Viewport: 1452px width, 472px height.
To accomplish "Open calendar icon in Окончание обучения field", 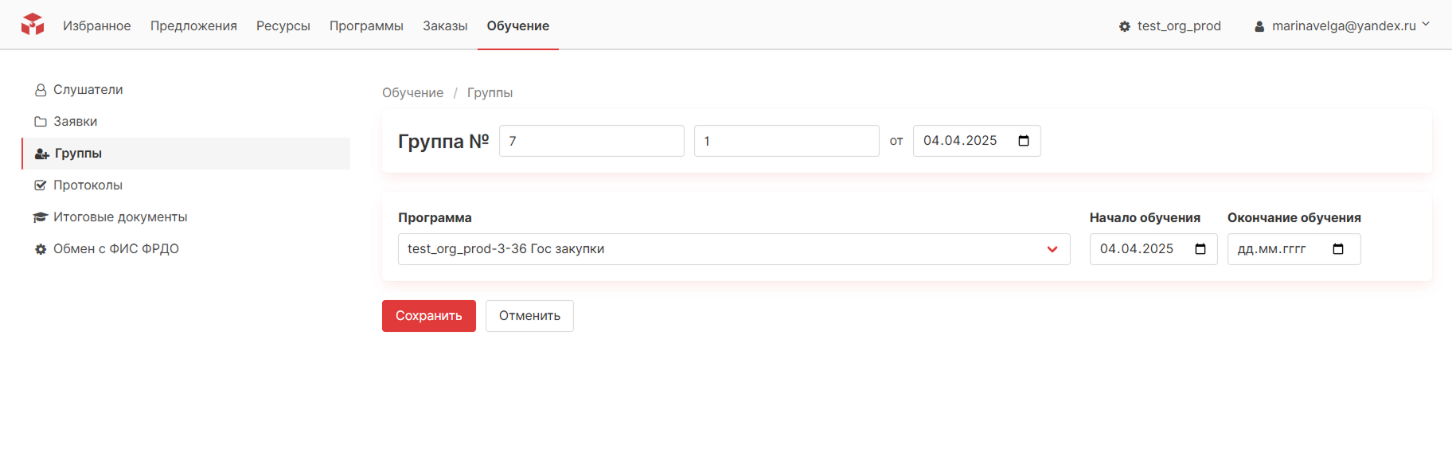I will [x=1338, y=249].
